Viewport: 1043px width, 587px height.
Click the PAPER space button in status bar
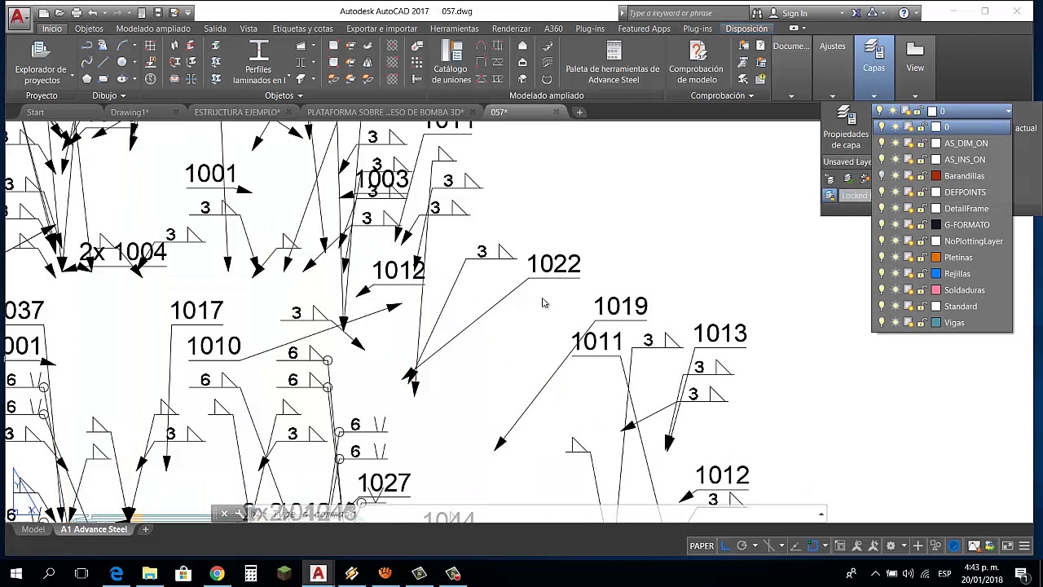coord(702,546)
